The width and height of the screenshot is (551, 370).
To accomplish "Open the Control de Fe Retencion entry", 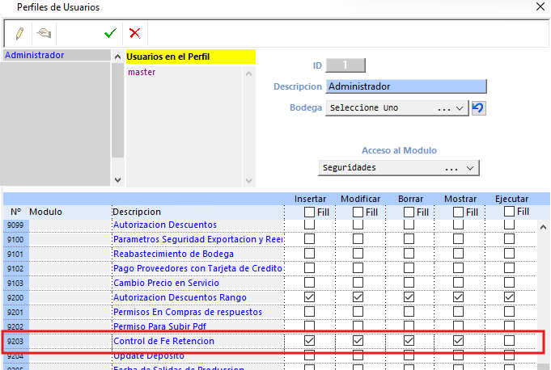I will pos(163,341).
